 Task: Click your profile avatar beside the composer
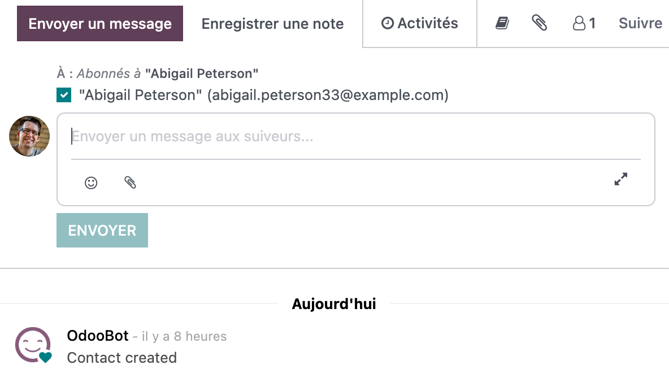(x=29, y=136)
